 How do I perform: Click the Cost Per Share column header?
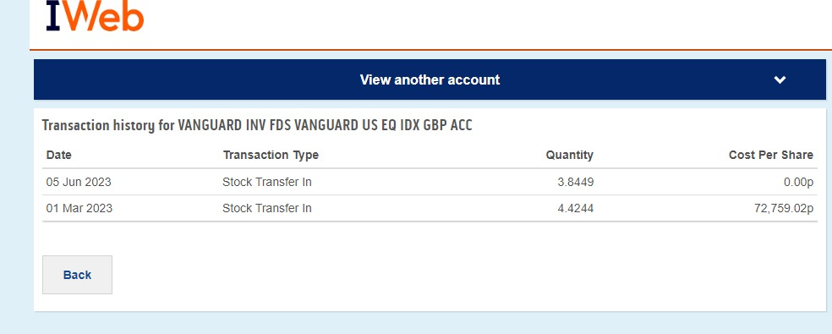(x=770, y=155)
